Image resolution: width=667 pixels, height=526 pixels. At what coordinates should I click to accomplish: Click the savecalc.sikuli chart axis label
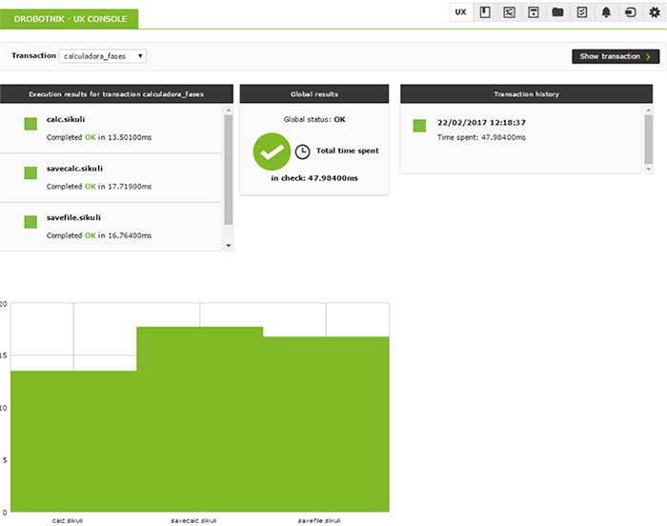[x=193, y=521]
